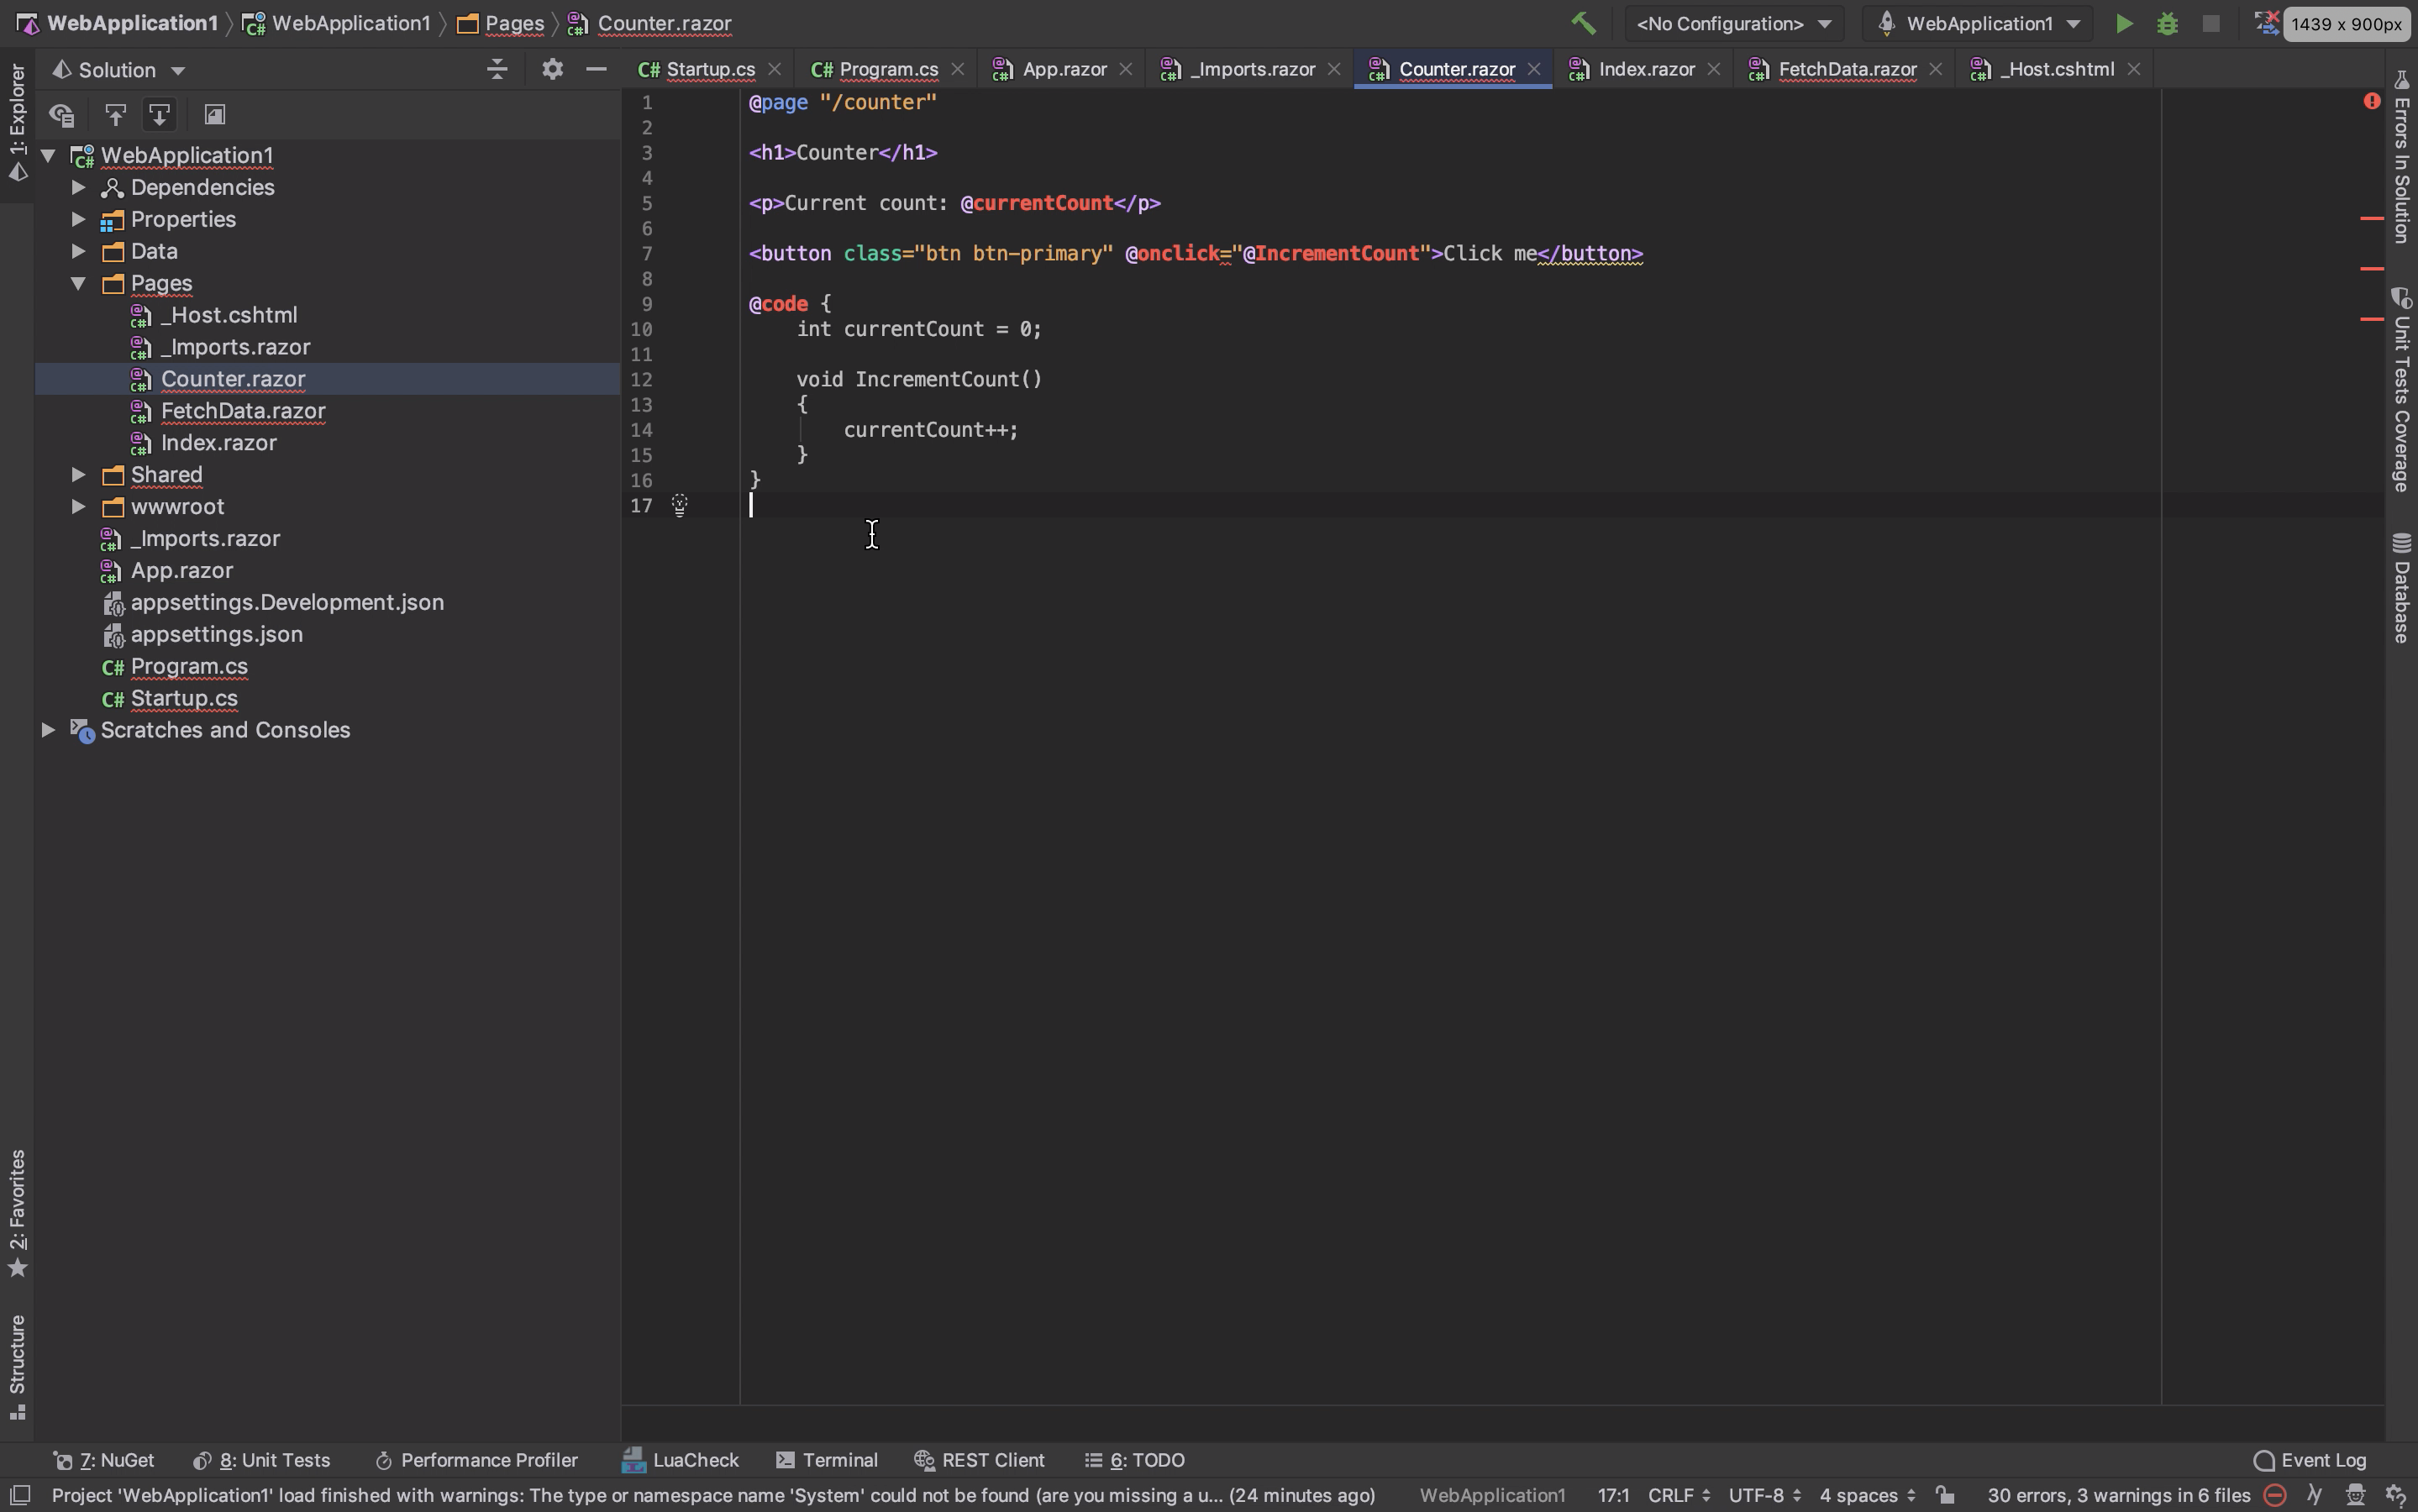Screen dimensions: 2418x1512
Task: Expand the Dependencies node
Action: [x=78, y=187]
